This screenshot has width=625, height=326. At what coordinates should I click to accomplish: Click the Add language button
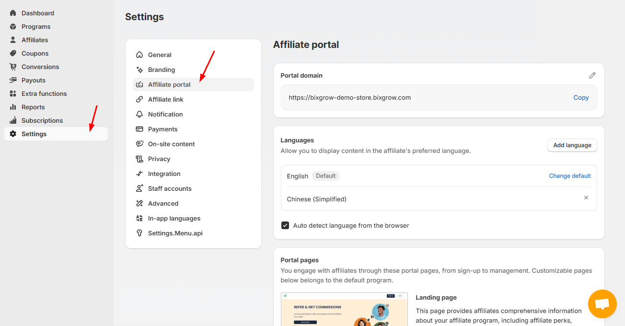coord(572,145)
